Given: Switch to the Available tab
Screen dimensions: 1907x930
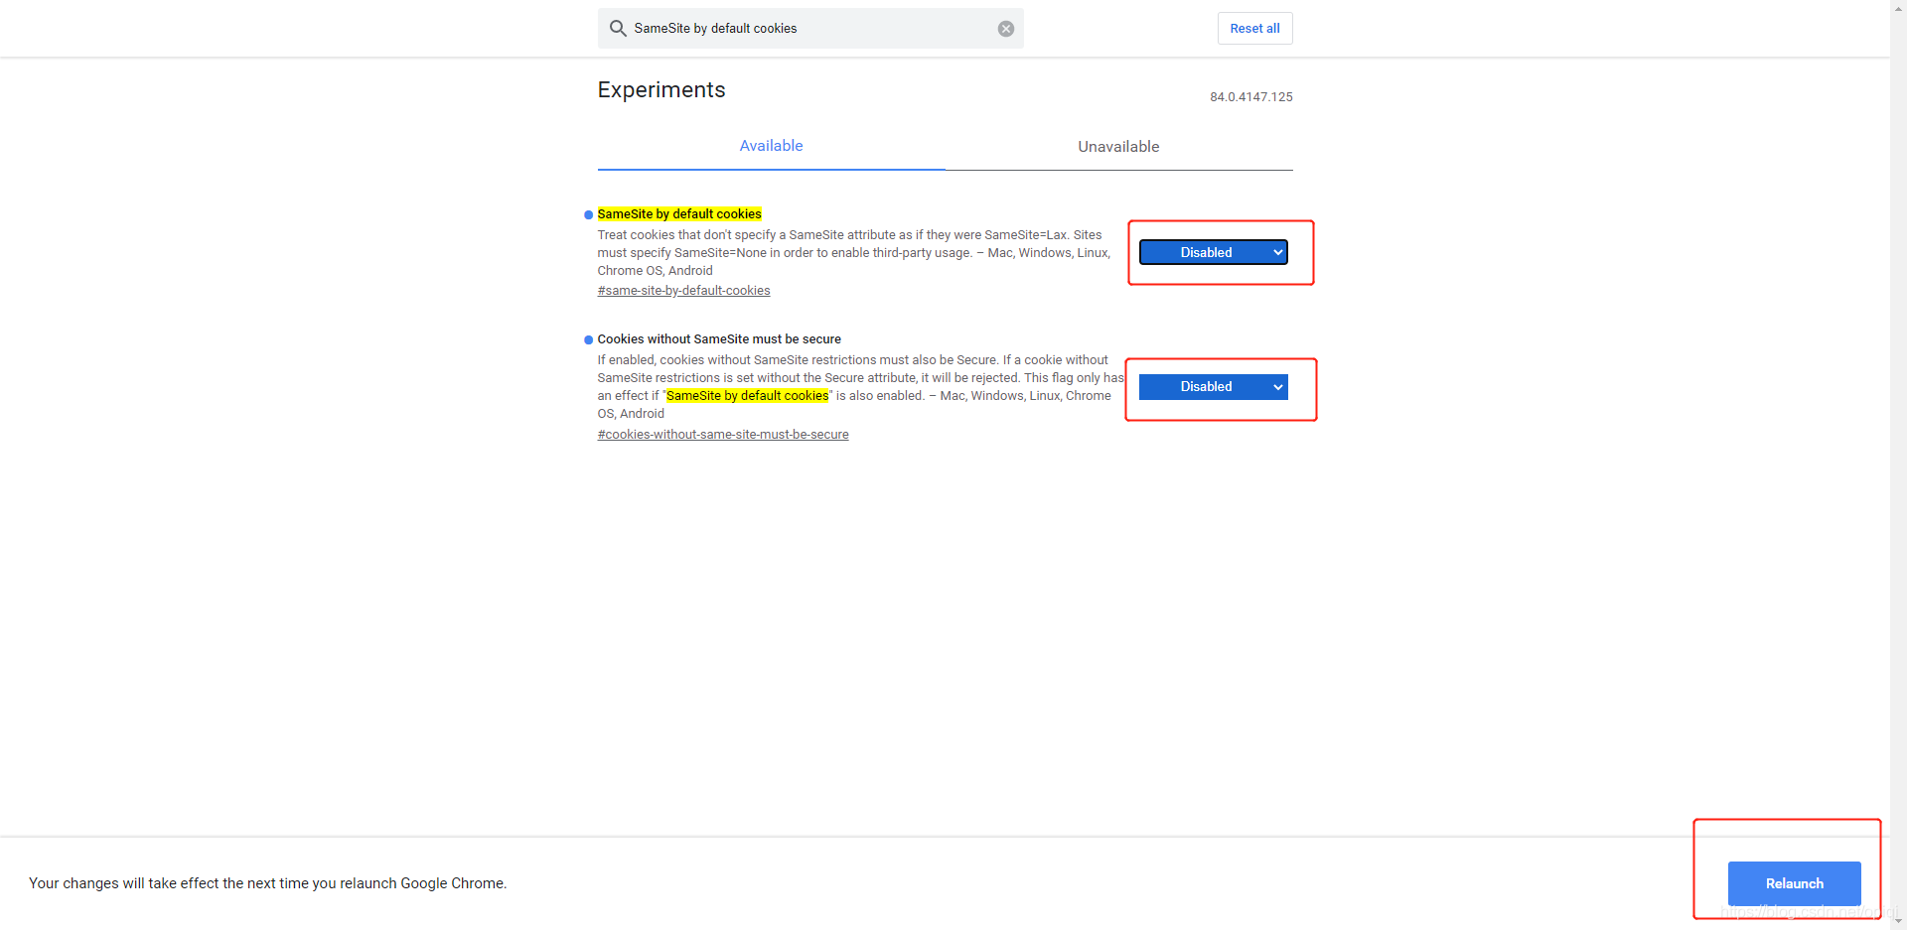Looking at the screenshot, I should (x=771, y=146).
